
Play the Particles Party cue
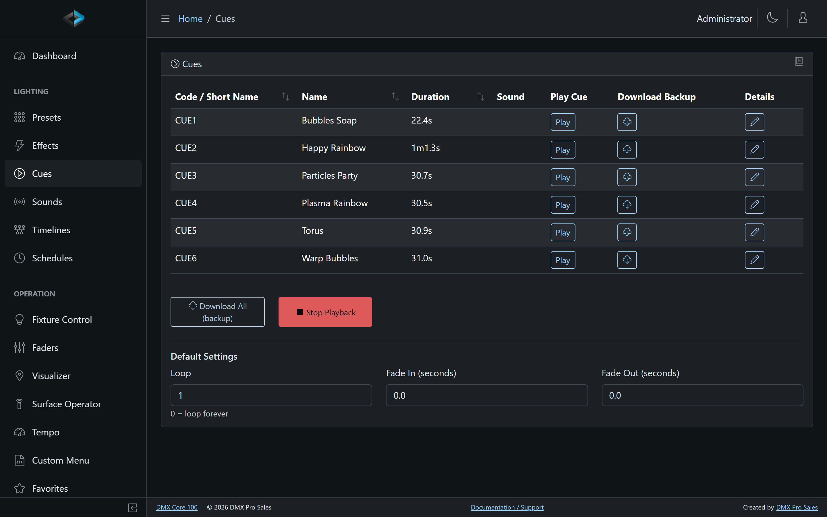(x=563, y=177)
